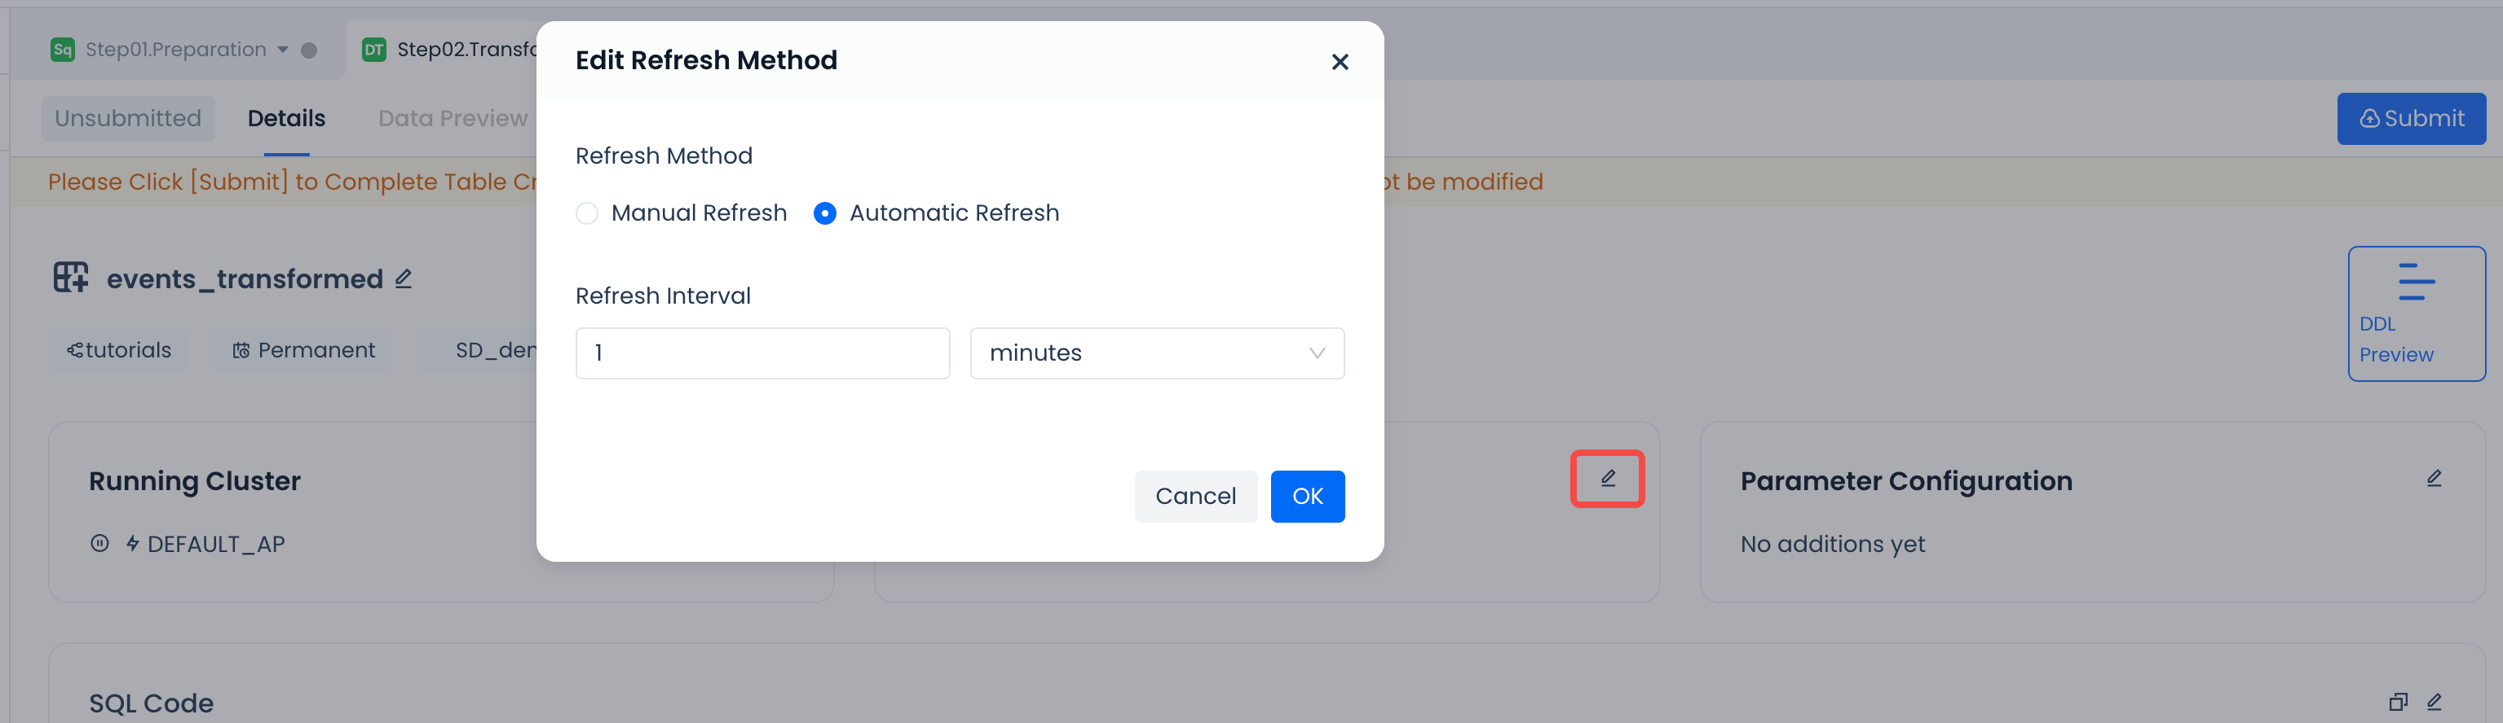Click the SQL Code expand window icon
Viewport: 2503px width, 723px height.
(x=2397, y=702)
